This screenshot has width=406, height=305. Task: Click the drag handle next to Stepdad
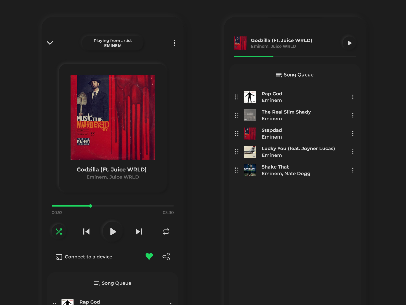coord(236,133)
